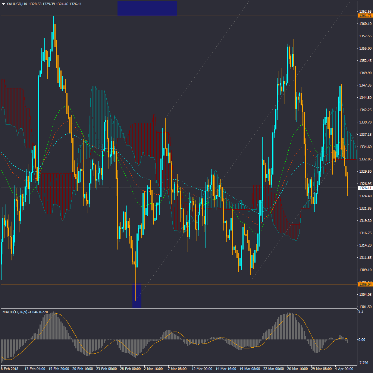Select the XAUUSD,H4 chart title text
This screenshot has height=373, width=373.
(x=17, y=4)
